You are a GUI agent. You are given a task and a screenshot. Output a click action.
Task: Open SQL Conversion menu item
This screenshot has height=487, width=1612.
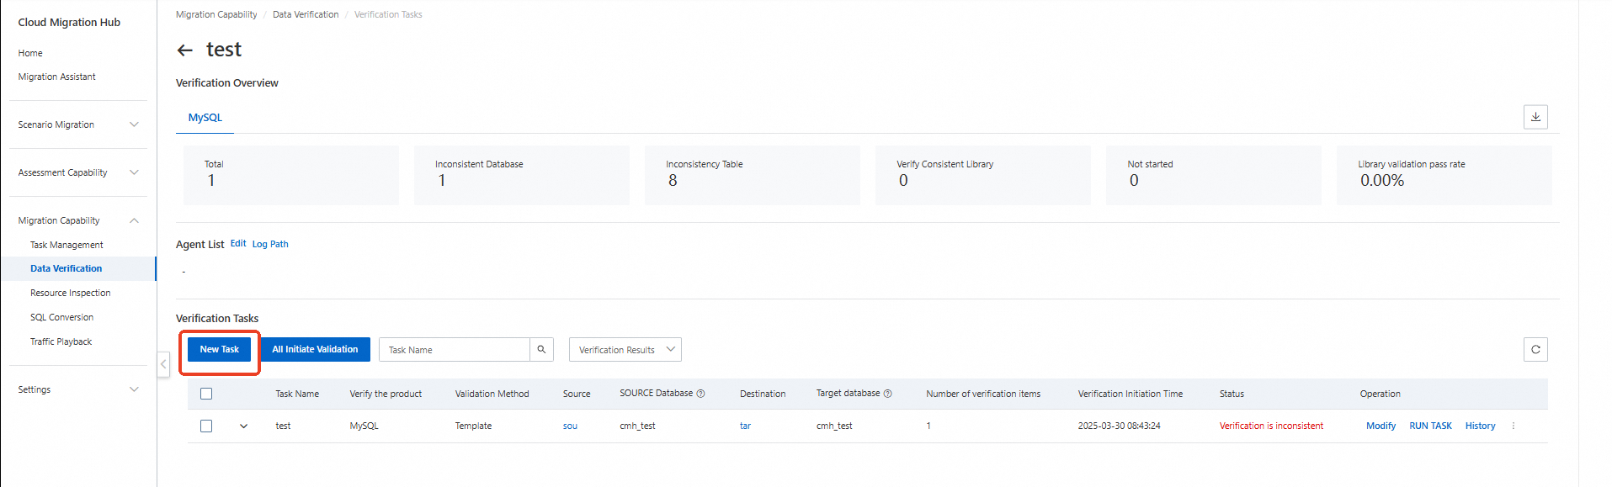tap(61, 317)
